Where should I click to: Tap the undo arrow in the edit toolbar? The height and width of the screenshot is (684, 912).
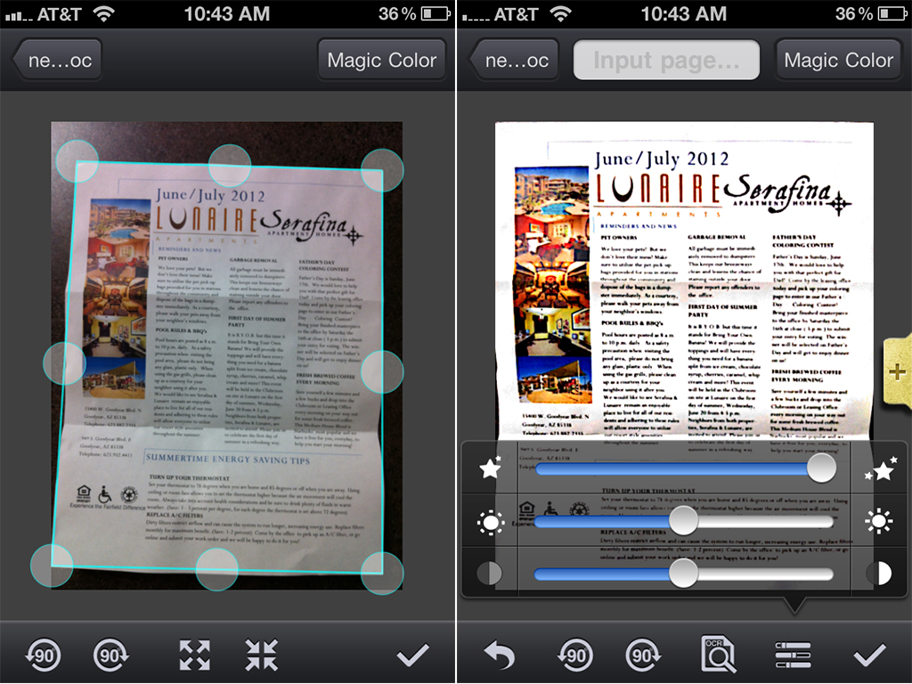tap(500, 656)
